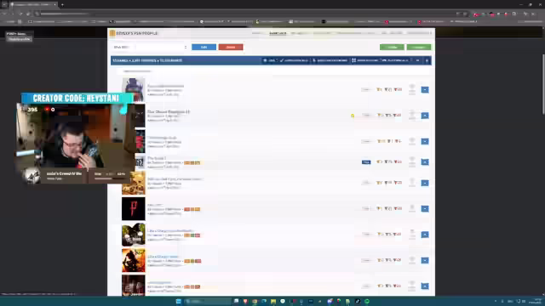Toggle the grey badge on the first game row
The height and width of the screenshot is (306, 545).
366,89
